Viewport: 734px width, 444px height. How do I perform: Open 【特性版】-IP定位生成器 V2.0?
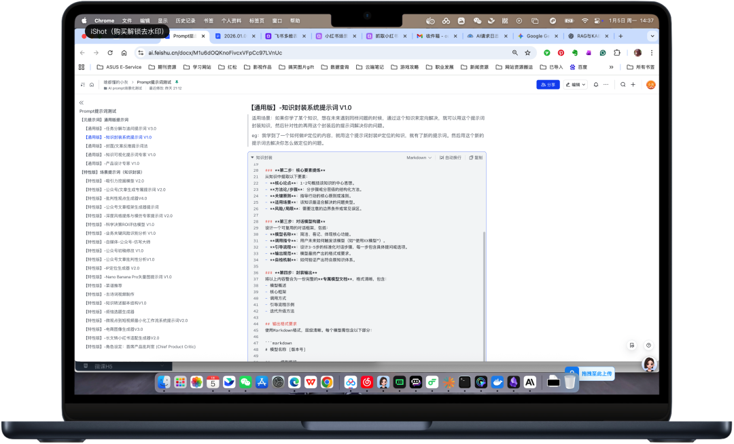click(x=112, y=268)
